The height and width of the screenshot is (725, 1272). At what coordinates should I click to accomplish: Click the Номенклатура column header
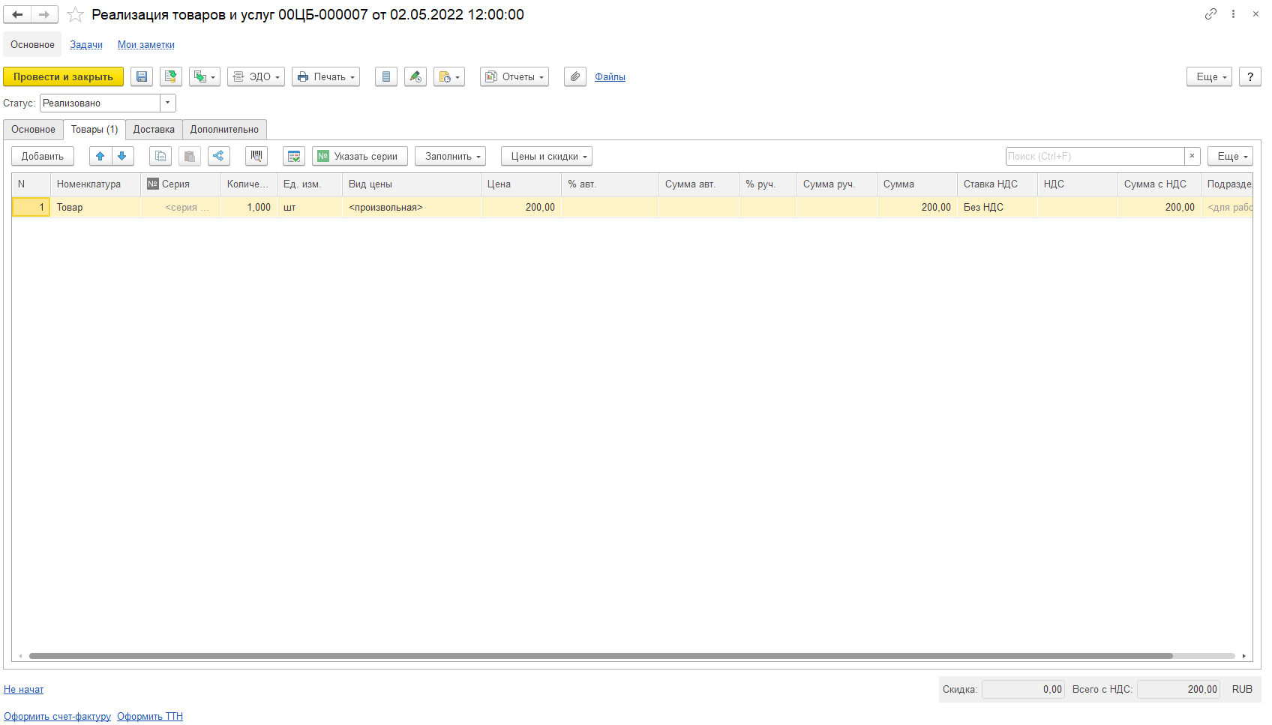click(x=95, y=184)
